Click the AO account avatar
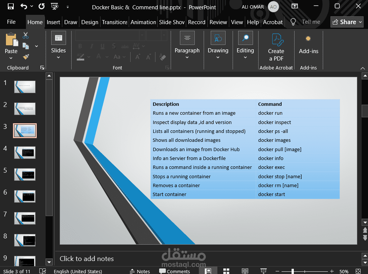Image resolution: width=368 pixels, height=274 pixels. click(x=273, y=7)
